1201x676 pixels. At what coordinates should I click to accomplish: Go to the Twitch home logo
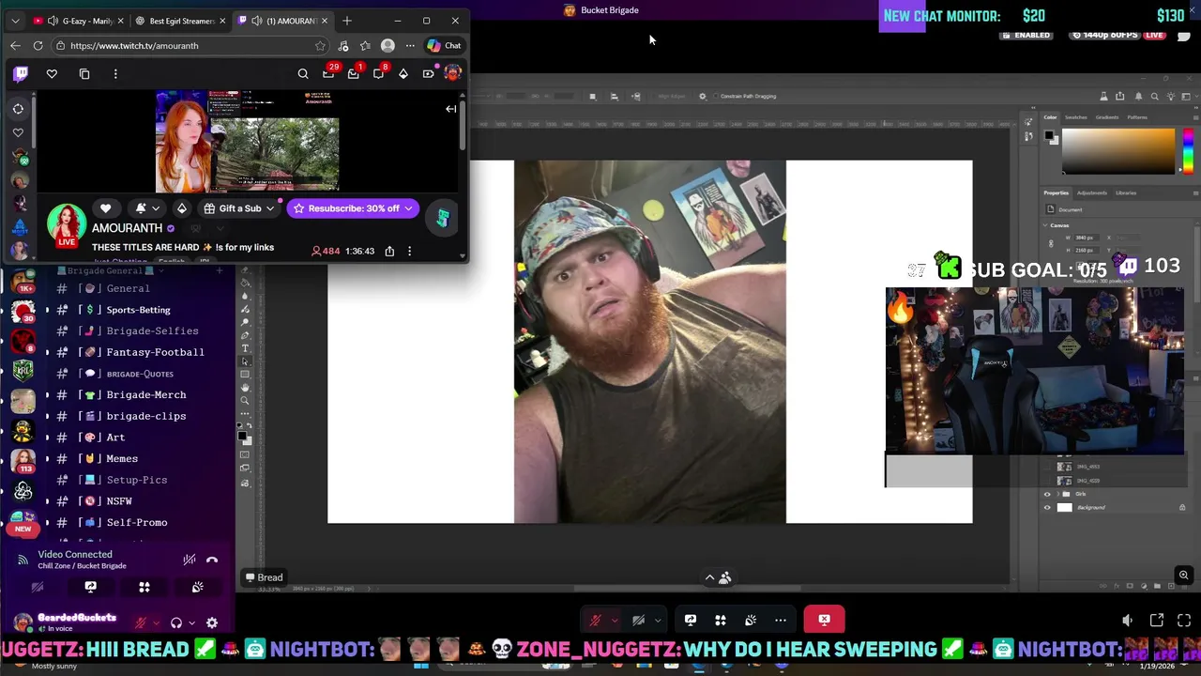[x=21, y=73]
